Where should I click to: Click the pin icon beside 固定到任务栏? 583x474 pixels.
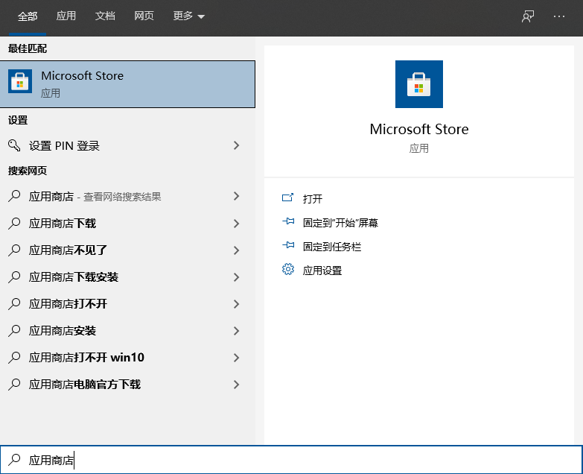pos(288,245)
